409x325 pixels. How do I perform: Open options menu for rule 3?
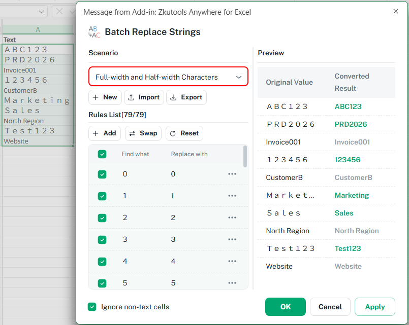pos(232,239)
